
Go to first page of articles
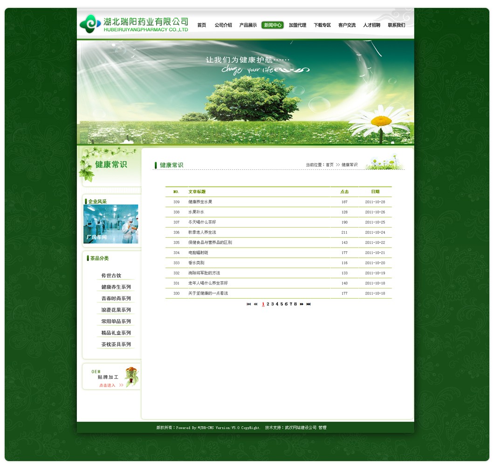point(248,304)
